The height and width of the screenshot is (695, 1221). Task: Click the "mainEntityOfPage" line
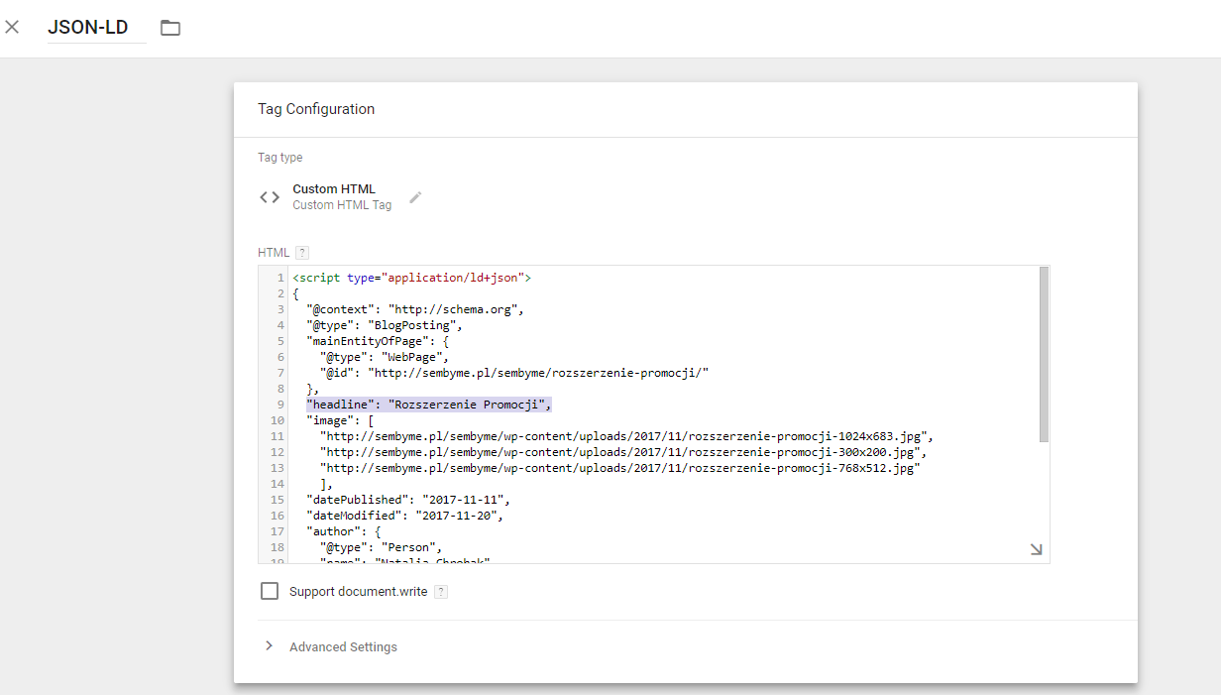click(378, 341)
